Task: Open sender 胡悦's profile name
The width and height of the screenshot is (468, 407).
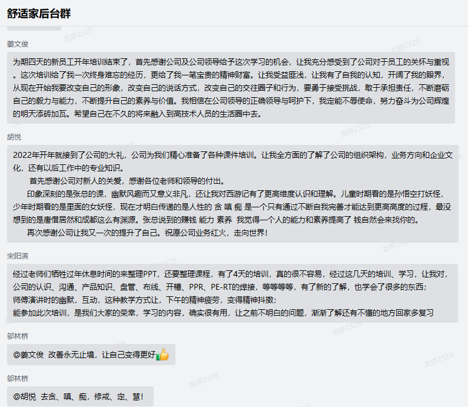Action: pyautogui.click(x=14, y=137)
